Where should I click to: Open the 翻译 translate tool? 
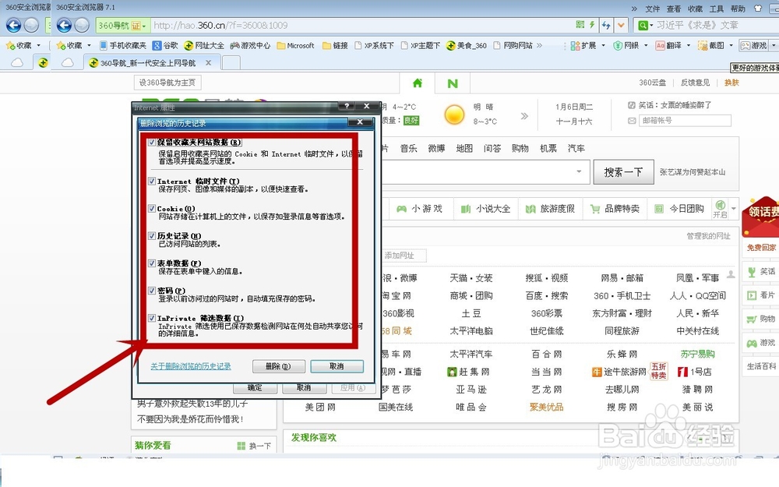tap(668, 45)
